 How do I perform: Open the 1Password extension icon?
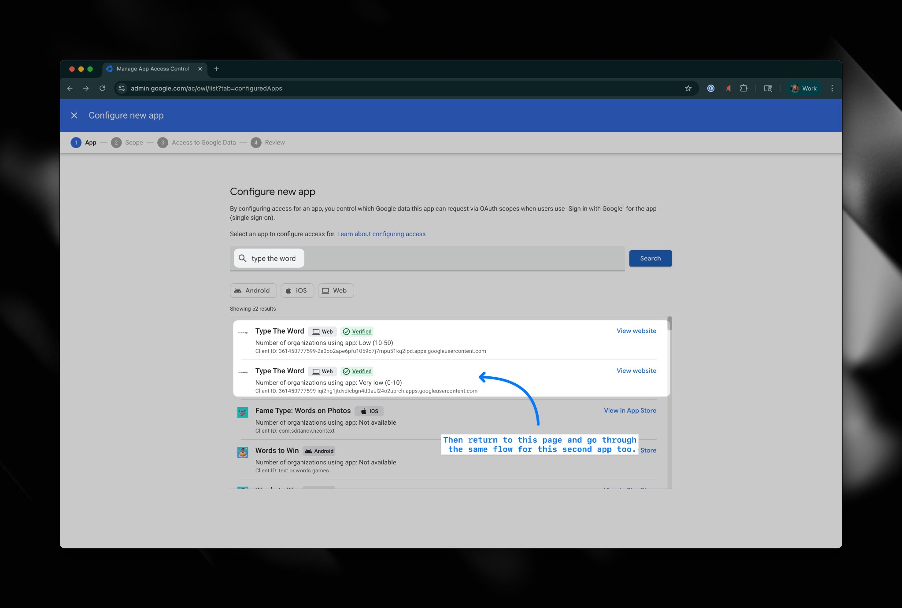click(x=710, y=88)
